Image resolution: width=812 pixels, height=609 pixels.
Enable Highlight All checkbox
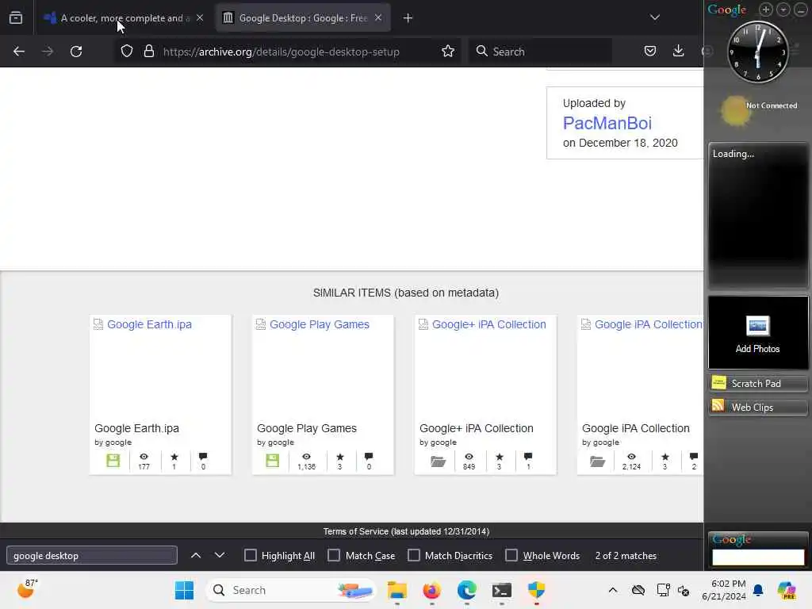click(250, 555)
